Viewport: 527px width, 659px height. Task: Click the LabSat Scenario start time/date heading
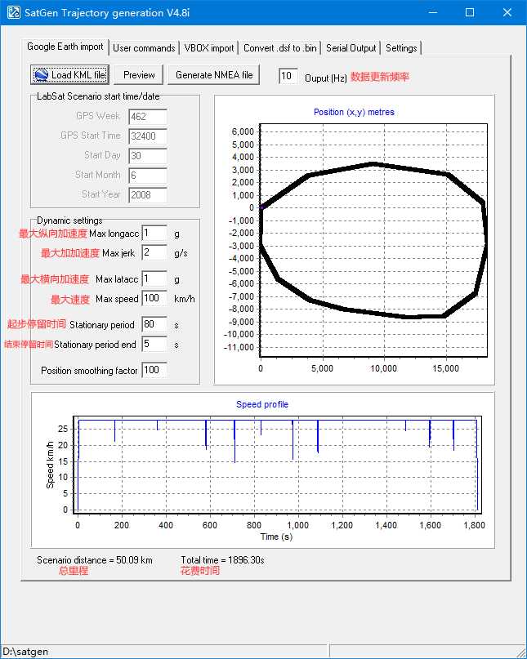98,96
